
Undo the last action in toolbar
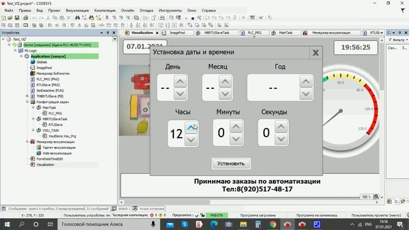(34, 18)
